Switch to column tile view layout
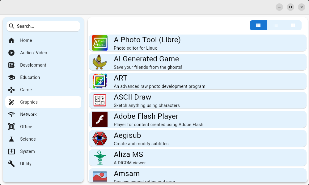Image resolution: width=309 pixels, height=185 pixels. pos(293,25)
